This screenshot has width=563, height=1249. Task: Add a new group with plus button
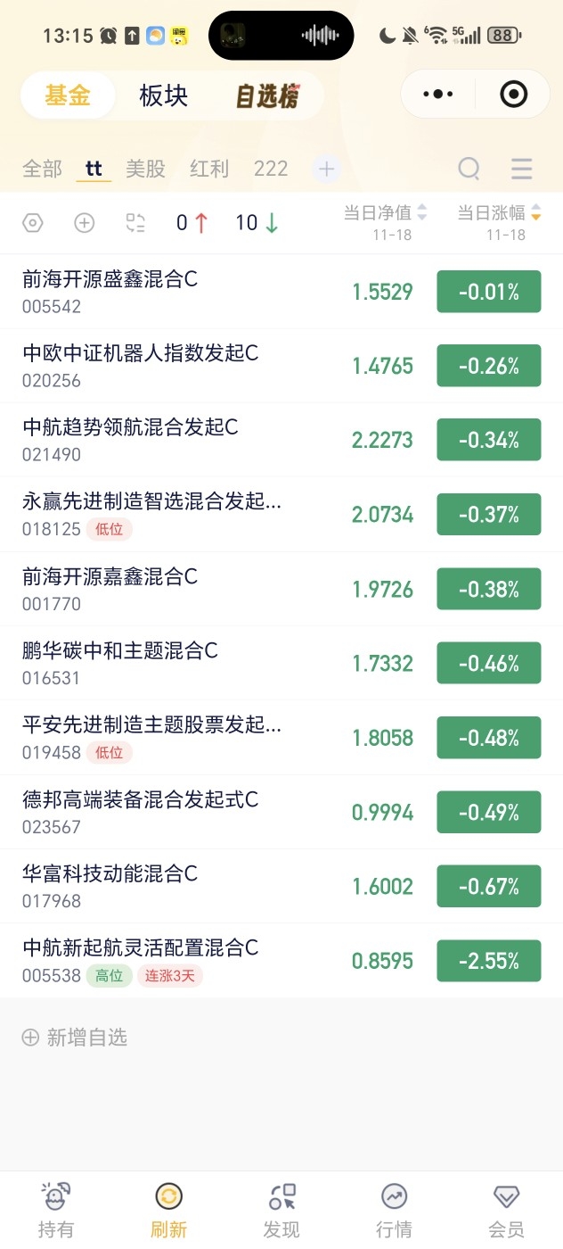pos(326,169)
